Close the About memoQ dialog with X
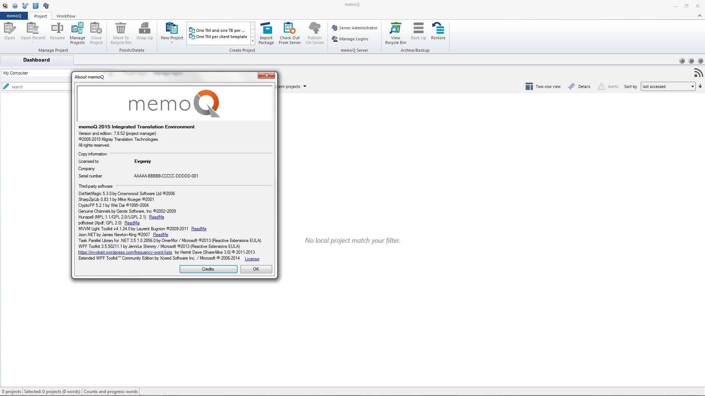The width and height of the screenshot is (705, 396). pyautogui.click(x=266, y=75)
